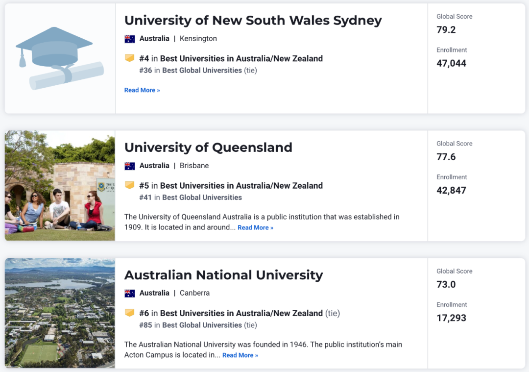Click '#4 in Best Universities in Australia/New Zealand'
The height and width of the screenshot is (372, 529).
click(231, 58)
